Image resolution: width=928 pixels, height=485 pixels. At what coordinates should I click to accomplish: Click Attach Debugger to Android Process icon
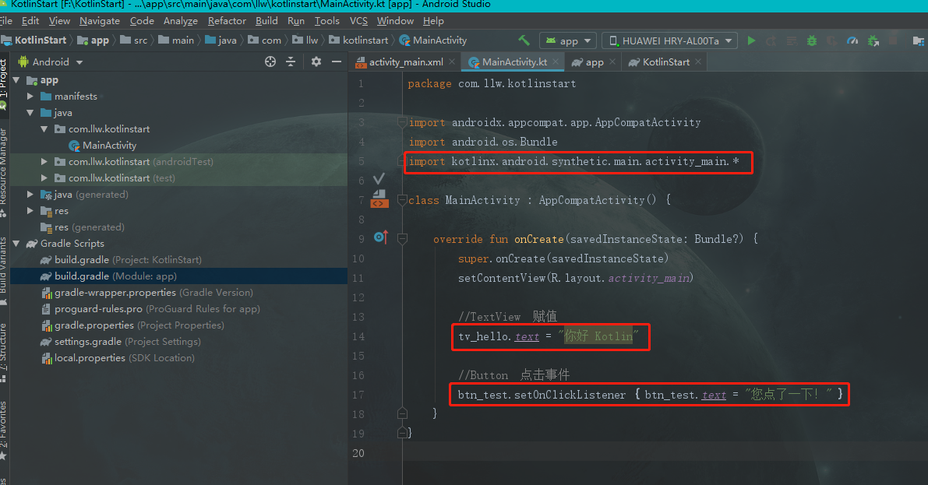tap(873, 40)
